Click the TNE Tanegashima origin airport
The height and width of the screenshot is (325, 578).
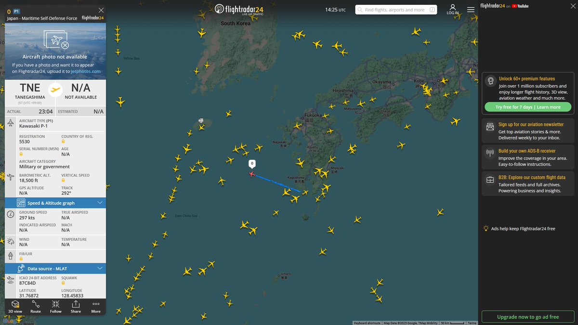coord(30,91)
